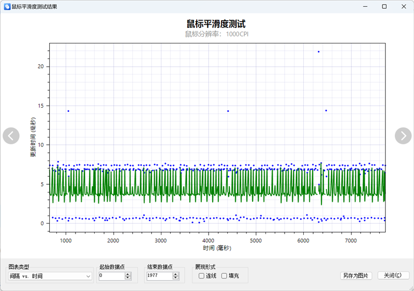Click the 鼠标平滑度测试 chart title

216,24
